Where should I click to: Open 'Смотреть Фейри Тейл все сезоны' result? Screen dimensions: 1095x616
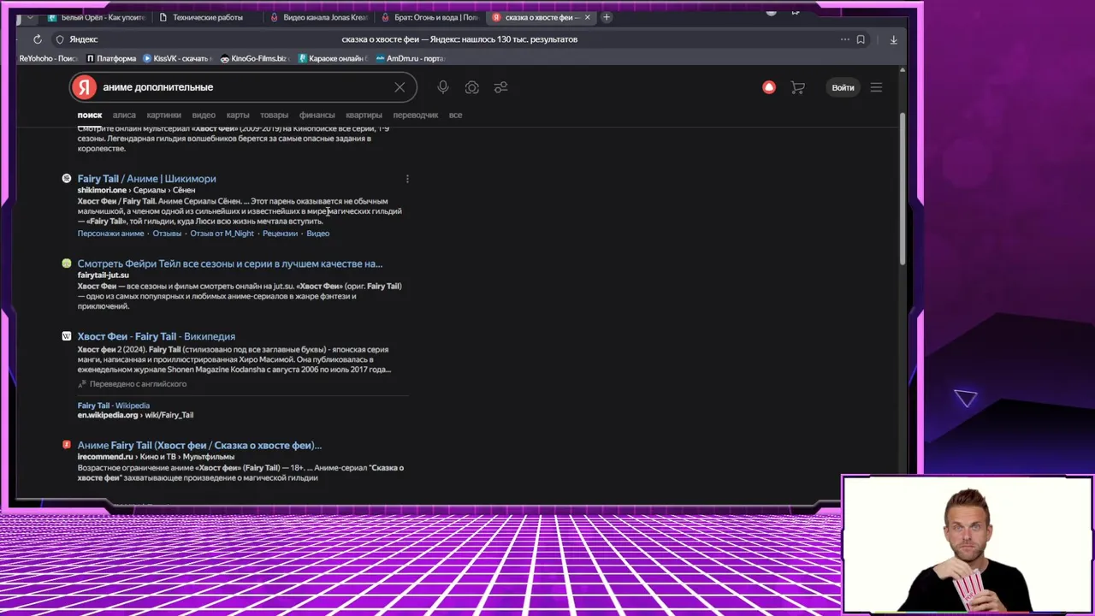coord(230,264)
